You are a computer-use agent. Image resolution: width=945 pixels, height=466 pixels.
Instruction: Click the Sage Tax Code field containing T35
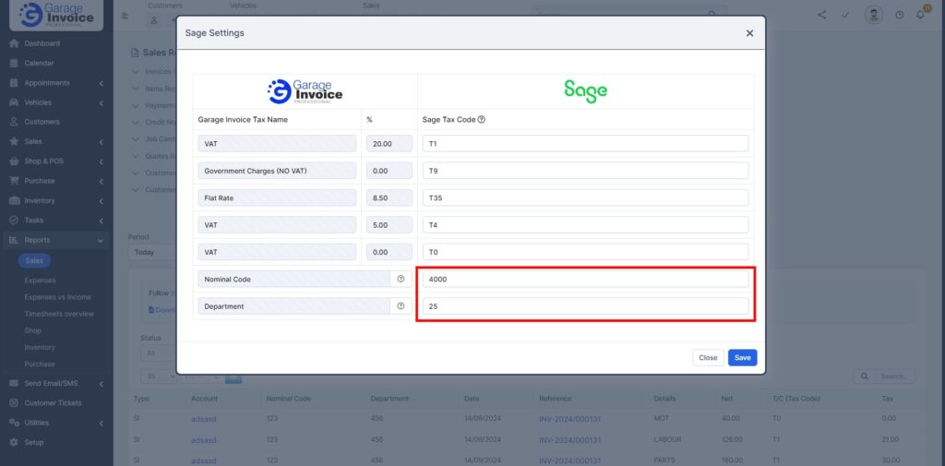point(585,197)
